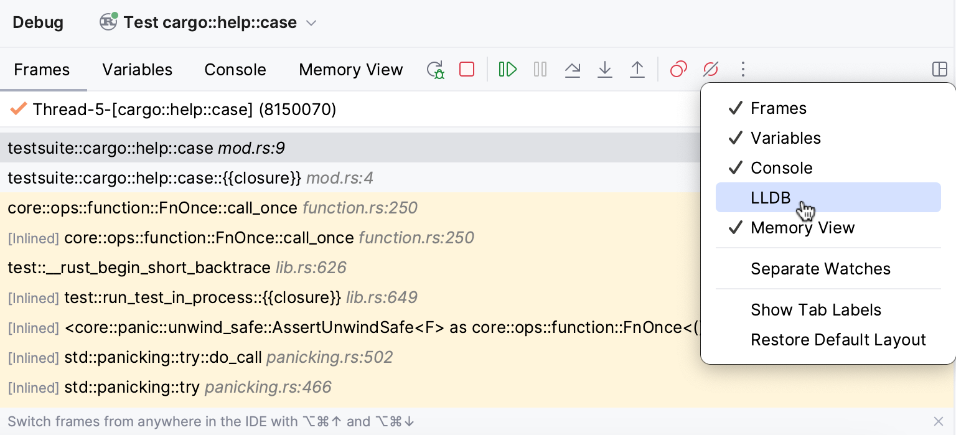Uncheck Frames in the layout menu
This screenshot has width=956, height=435.
[778, 108]
